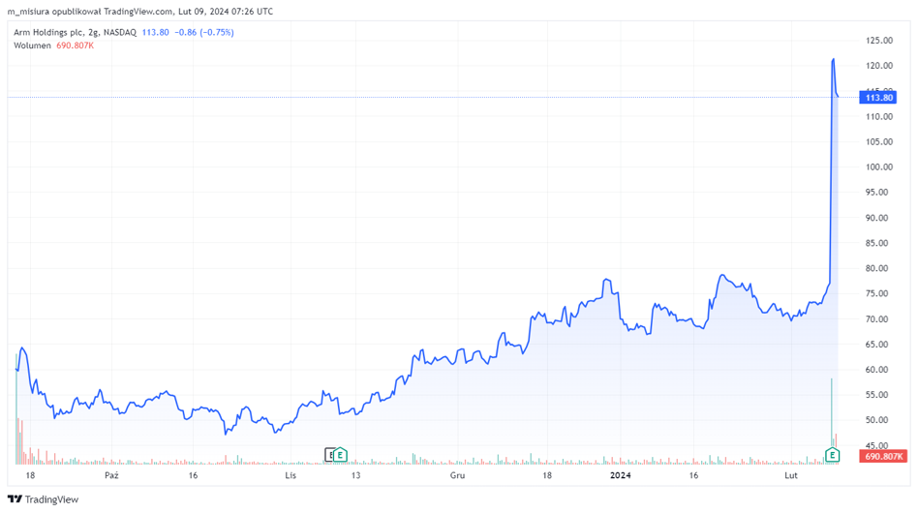Click the m_misiura publication header text
Image resolution: width=918 pixels, height=513 pixels.
(139, 11)
